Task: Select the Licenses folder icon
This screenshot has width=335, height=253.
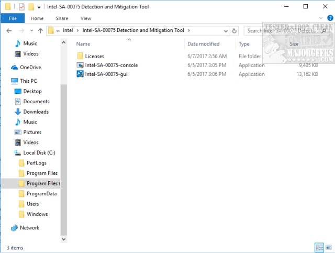Action: (80, 56)
